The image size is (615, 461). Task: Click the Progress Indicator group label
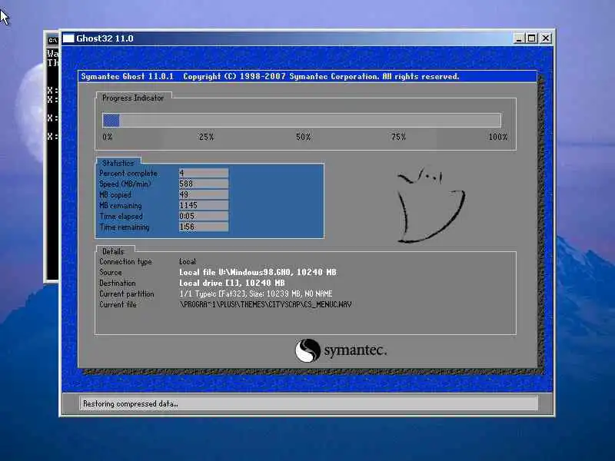pyautogui.click(x=133, y=98)
